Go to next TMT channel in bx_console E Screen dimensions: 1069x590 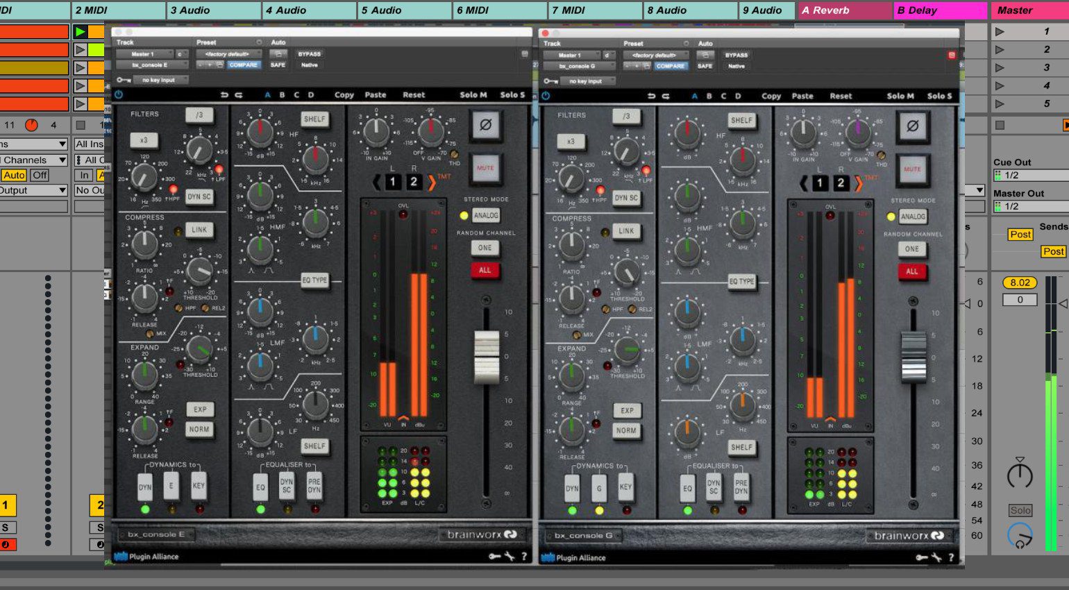pos(431,182)
